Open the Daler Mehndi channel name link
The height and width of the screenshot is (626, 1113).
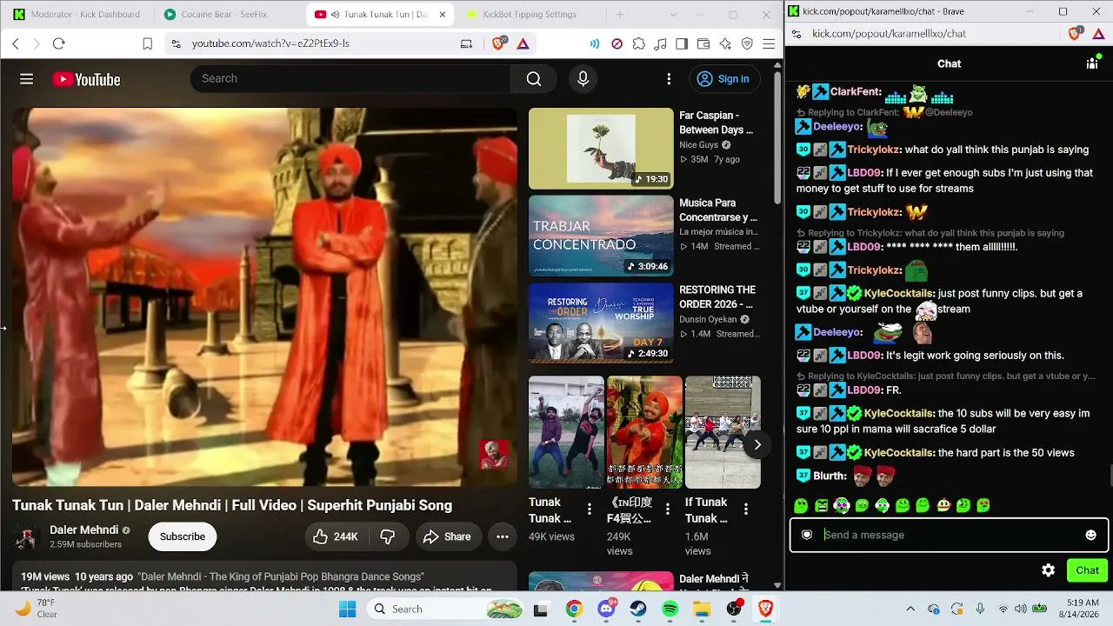coord(83,529)
